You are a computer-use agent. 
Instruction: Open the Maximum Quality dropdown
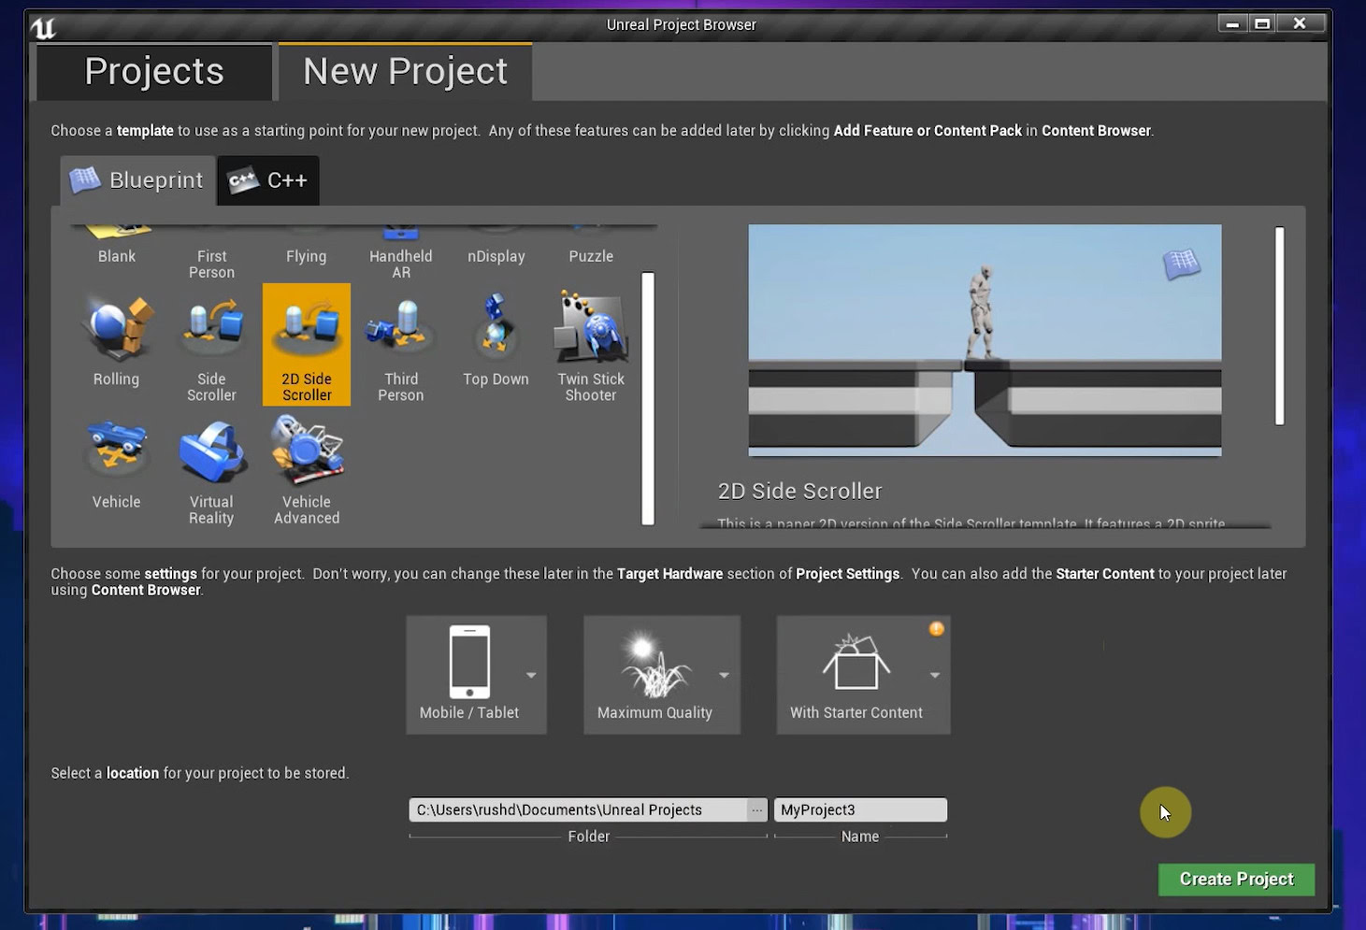723,675
